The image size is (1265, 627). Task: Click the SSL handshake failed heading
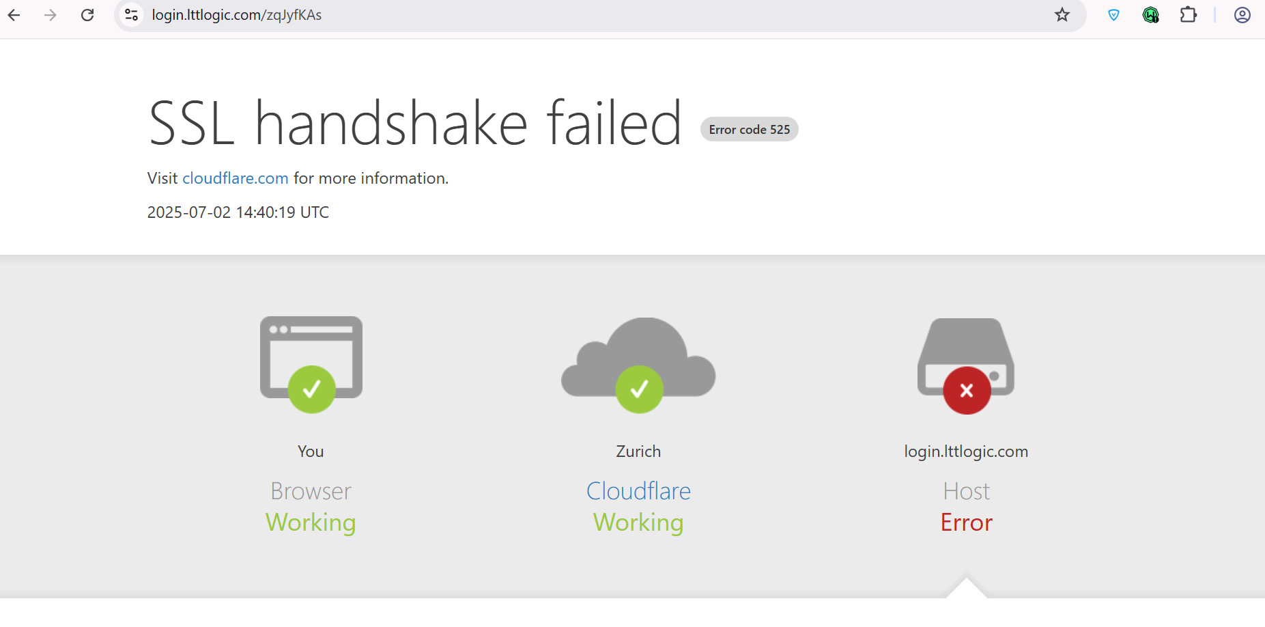pyautogui.click(x=415, y=123)
